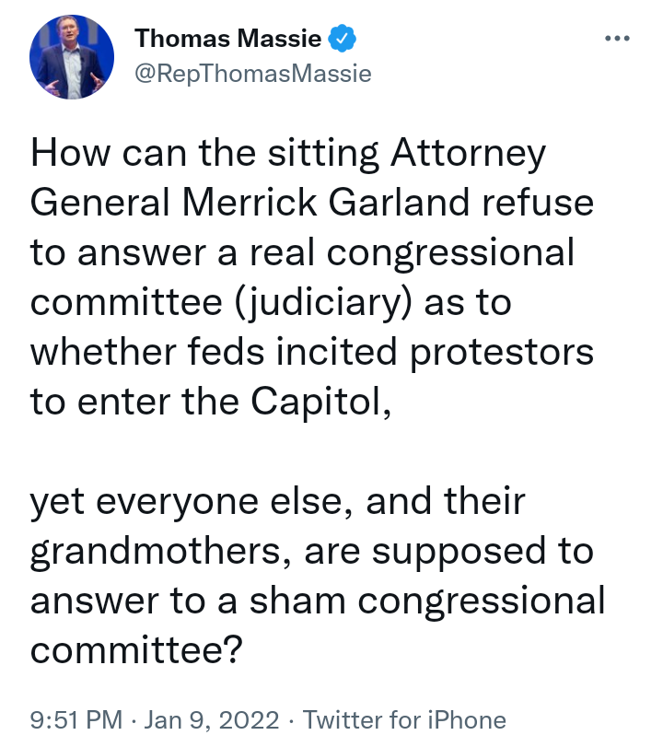Click the word "Capitol," in the tweet

coord(321,403)
